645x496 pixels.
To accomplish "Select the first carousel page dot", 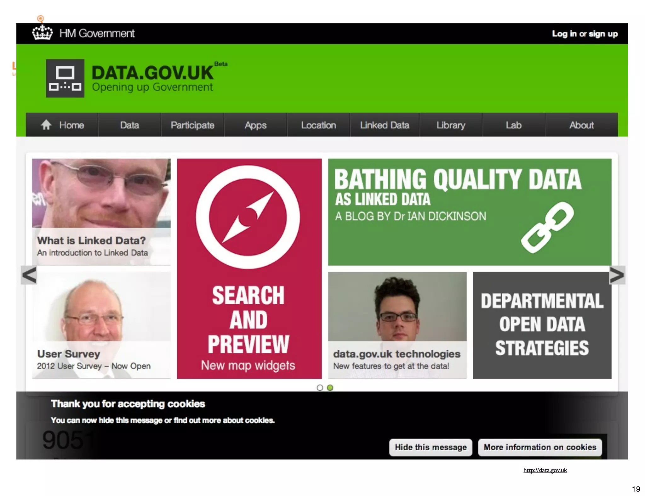I will click(x=320, y=388).
